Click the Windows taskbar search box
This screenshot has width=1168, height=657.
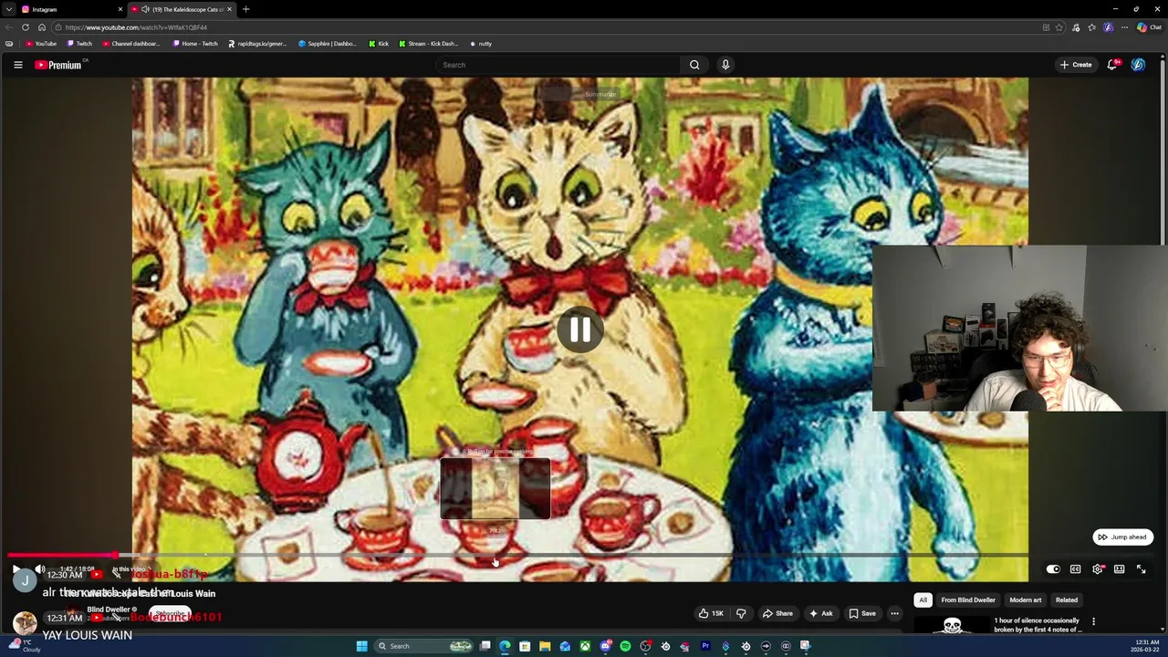pyautogui.click(x=424, y=646)
